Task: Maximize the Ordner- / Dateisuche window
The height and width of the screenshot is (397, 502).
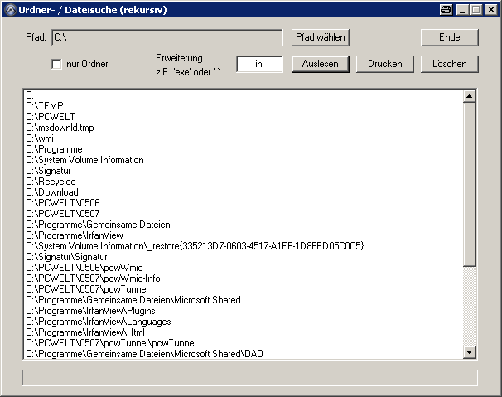Action: (x=475, y=10)
